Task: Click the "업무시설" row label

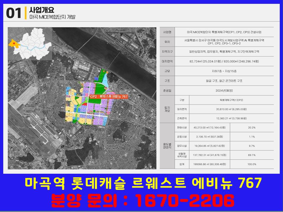Action: pos(182,146)
